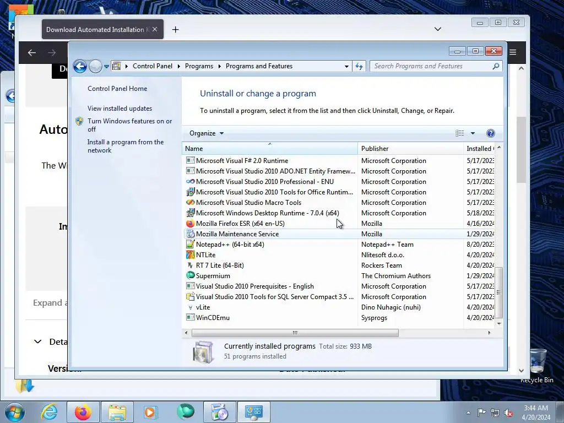
Task: Refresh the Programs and Features address bar
Action: pyautogui.click(x=359, y=66)
